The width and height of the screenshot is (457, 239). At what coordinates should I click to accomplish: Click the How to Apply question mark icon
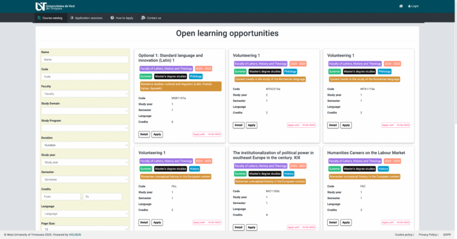(x=112, y=18)
